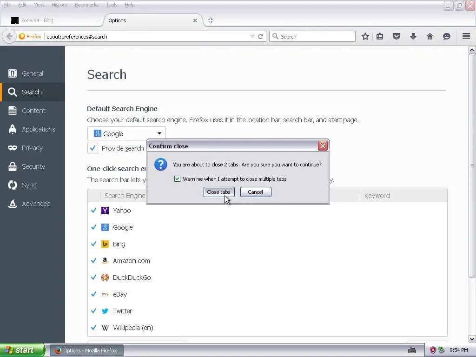Screen dimensions: 476x357
Task: Expand the default search engine Google dropdown
Action: click(126, 133)
